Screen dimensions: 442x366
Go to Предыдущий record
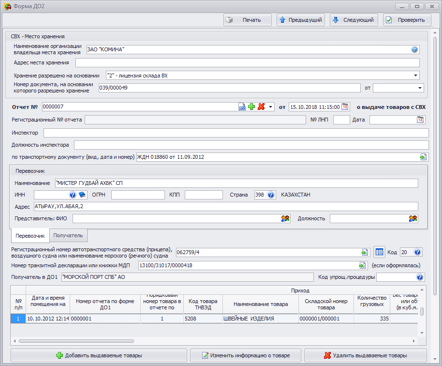[301, 20]
